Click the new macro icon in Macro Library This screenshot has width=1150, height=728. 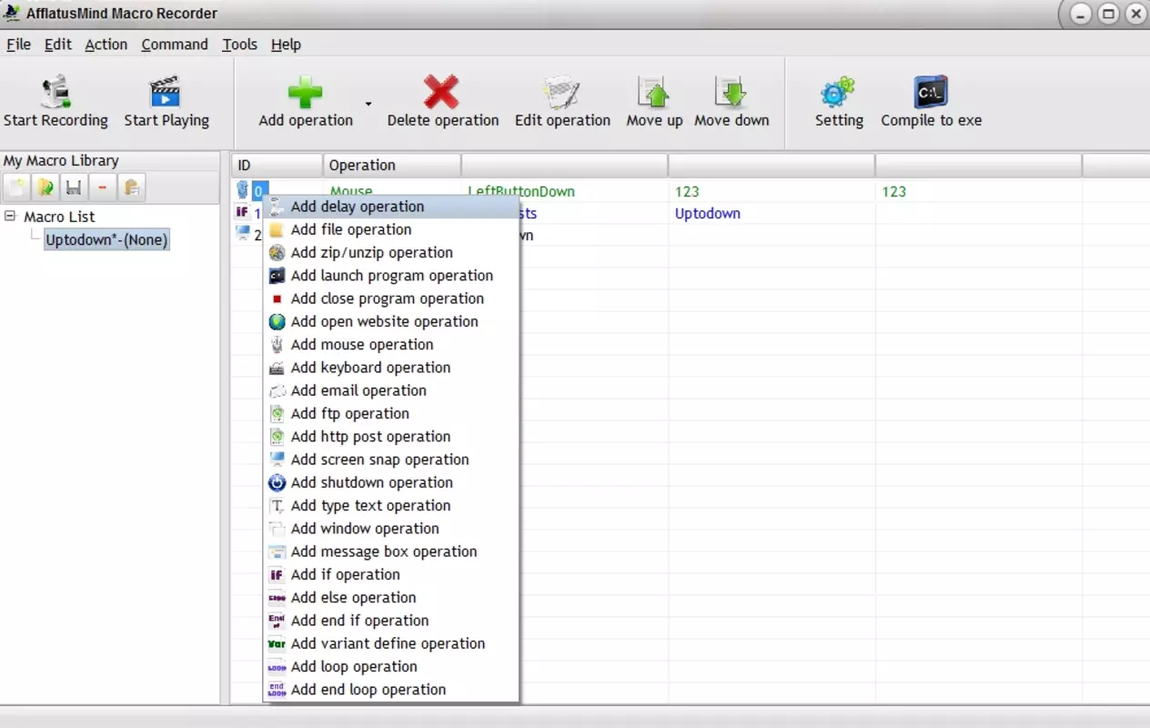(x=16, y=187)
